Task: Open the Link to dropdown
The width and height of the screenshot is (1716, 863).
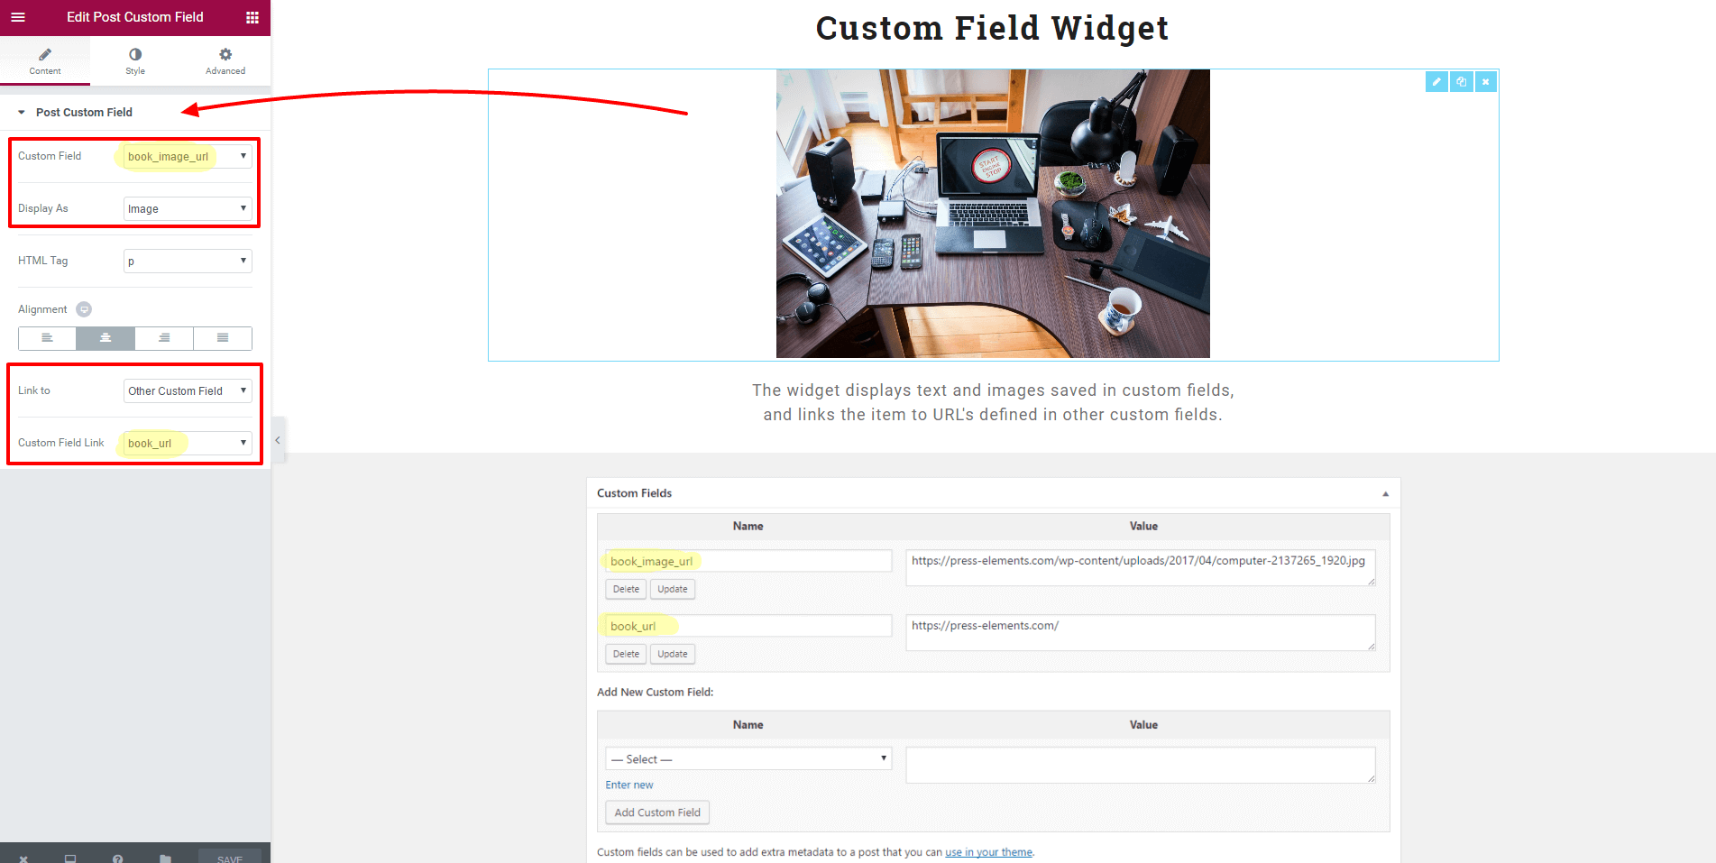Action: tap(188, 391)
